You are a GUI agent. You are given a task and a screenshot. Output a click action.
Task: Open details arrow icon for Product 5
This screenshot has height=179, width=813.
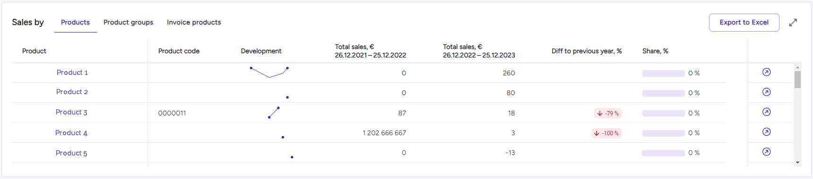(767, 152)
